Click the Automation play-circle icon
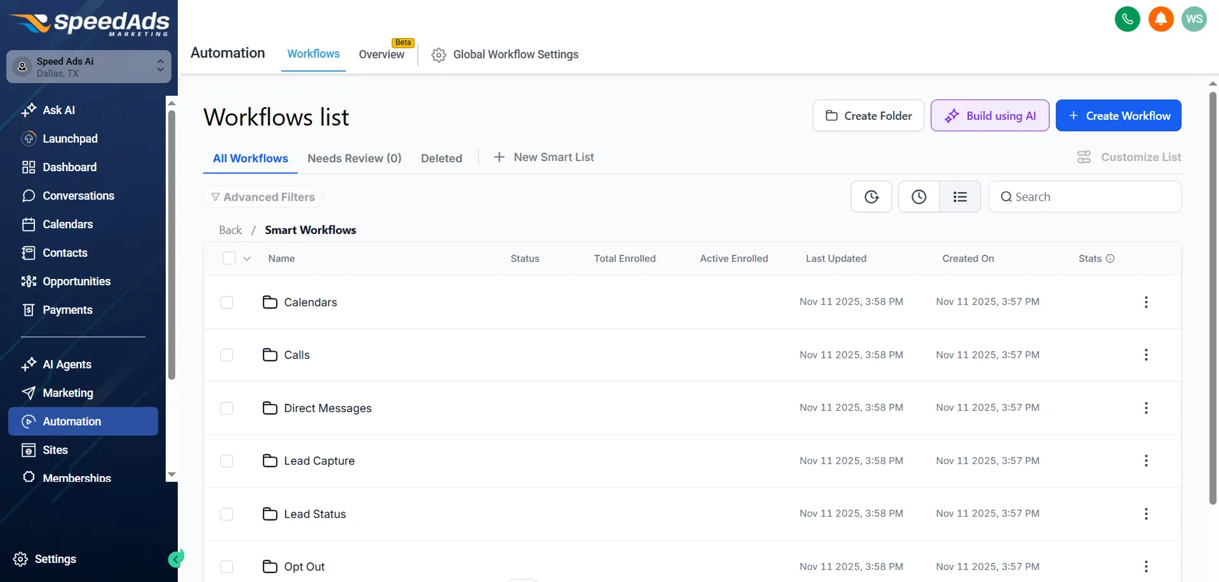The width and height of the screenshot is (1219, 582). pyautogui.click(x=29, y=422)
